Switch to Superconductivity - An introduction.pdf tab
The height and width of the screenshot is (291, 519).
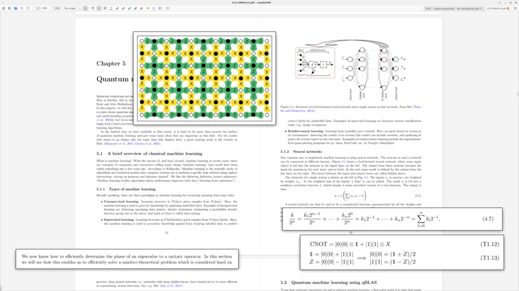pyautogui.click(x=452, y=8)
